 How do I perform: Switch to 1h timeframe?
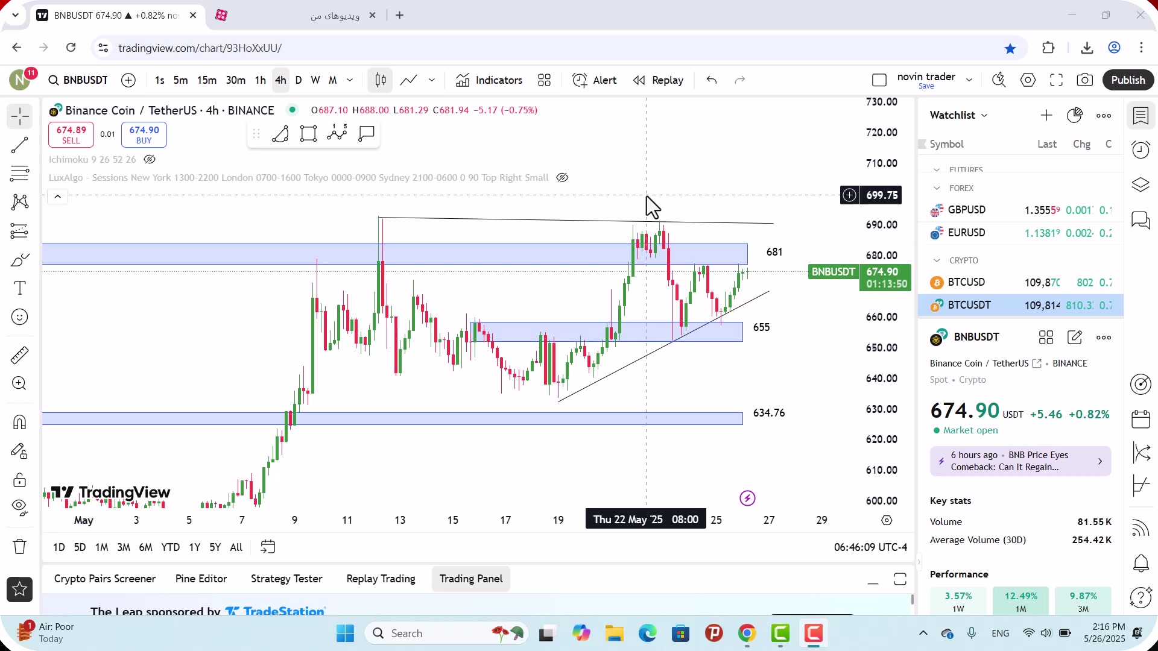(260, 80)
